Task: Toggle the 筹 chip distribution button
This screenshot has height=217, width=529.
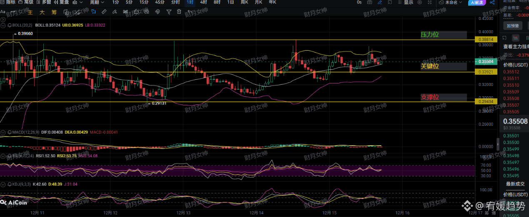Action: [x=54, y=12]
